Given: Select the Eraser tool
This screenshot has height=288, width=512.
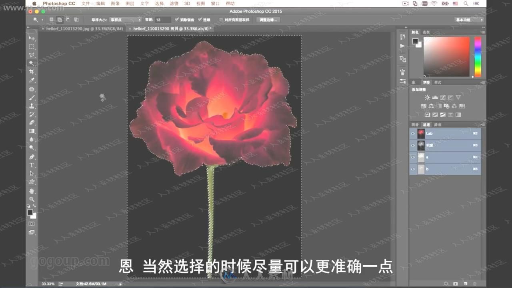Looking at the screenshot, I should pos(32,122).
